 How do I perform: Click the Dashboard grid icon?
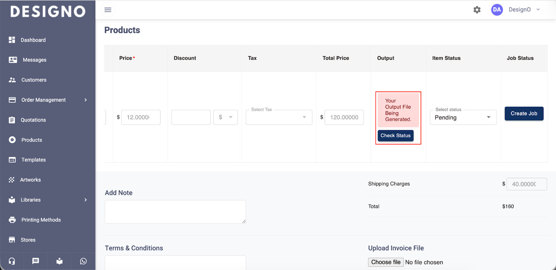click(x=12, y=40)
